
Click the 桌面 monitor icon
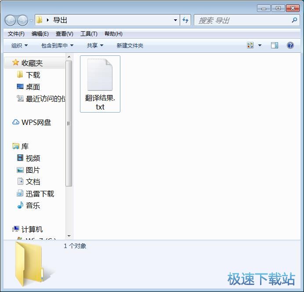[20, 87]
